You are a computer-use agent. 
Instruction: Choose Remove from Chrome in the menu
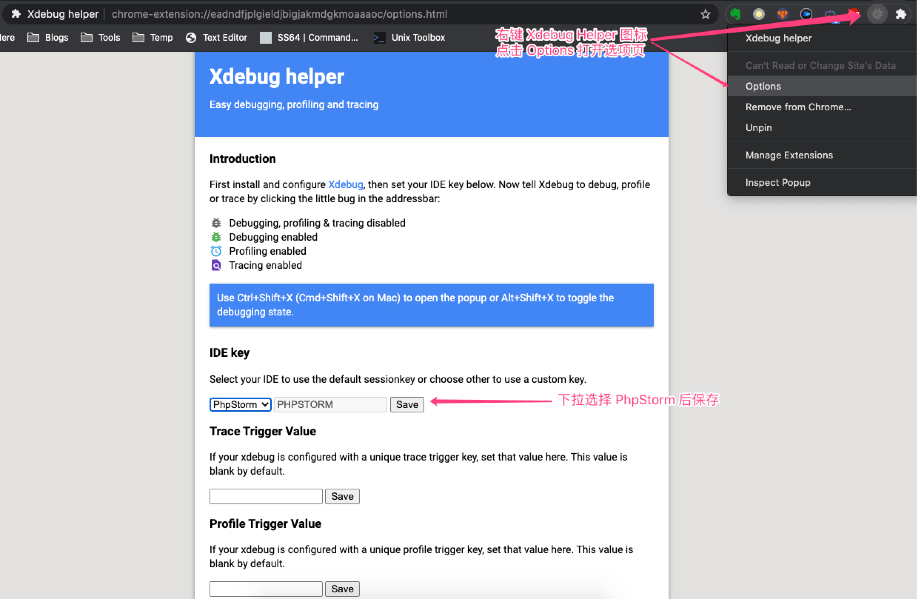point(822,107)
